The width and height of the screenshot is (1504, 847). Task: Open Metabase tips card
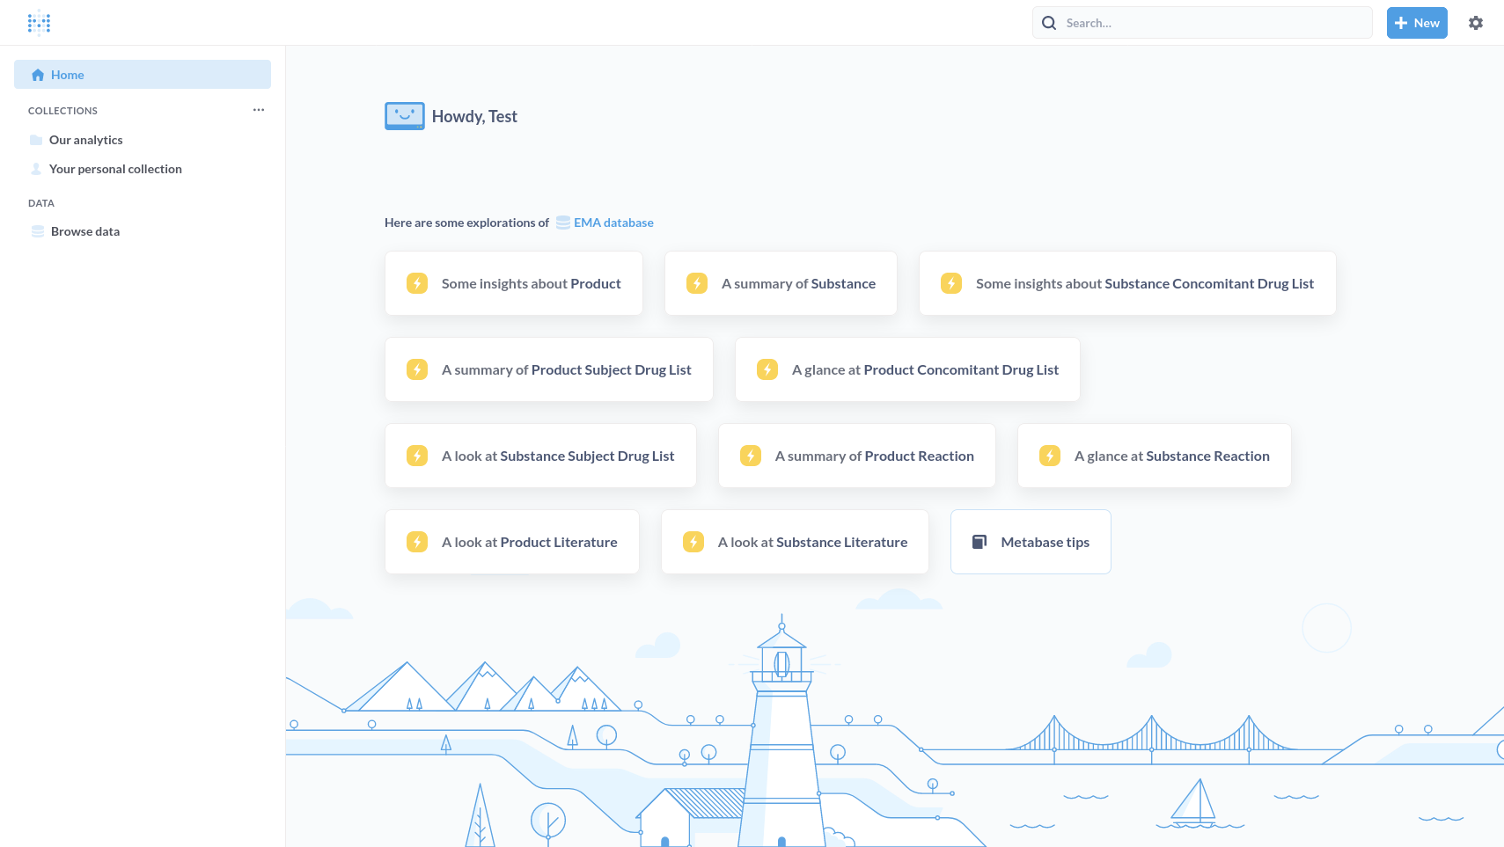[1031, 542]
